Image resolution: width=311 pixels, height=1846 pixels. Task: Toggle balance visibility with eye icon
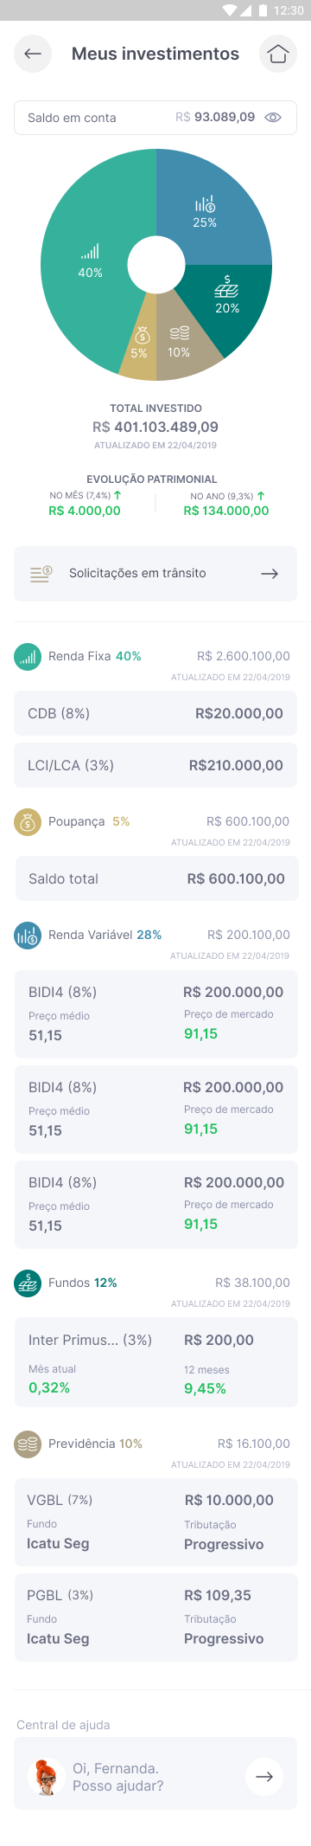click(x=273, y=118)
